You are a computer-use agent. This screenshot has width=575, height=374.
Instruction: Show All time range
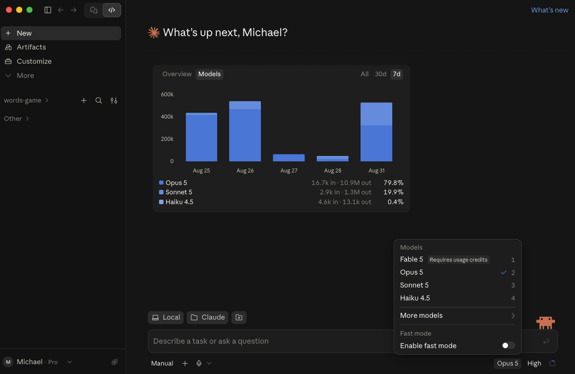365,74
